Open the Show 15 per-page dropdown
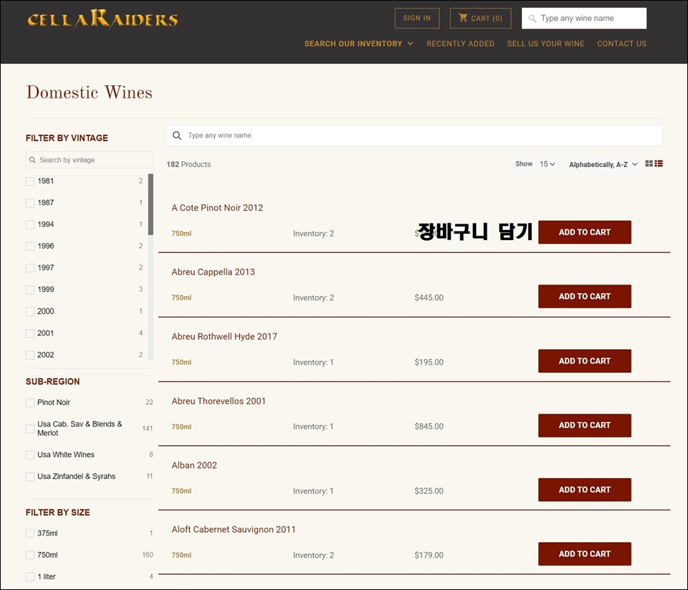The height and width of the screenshot is (590, 688). 547,163
